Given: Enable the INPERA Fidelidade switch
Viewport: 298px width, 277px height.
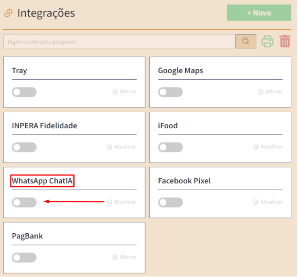Looking at the screenshot, I should point(24,147).
